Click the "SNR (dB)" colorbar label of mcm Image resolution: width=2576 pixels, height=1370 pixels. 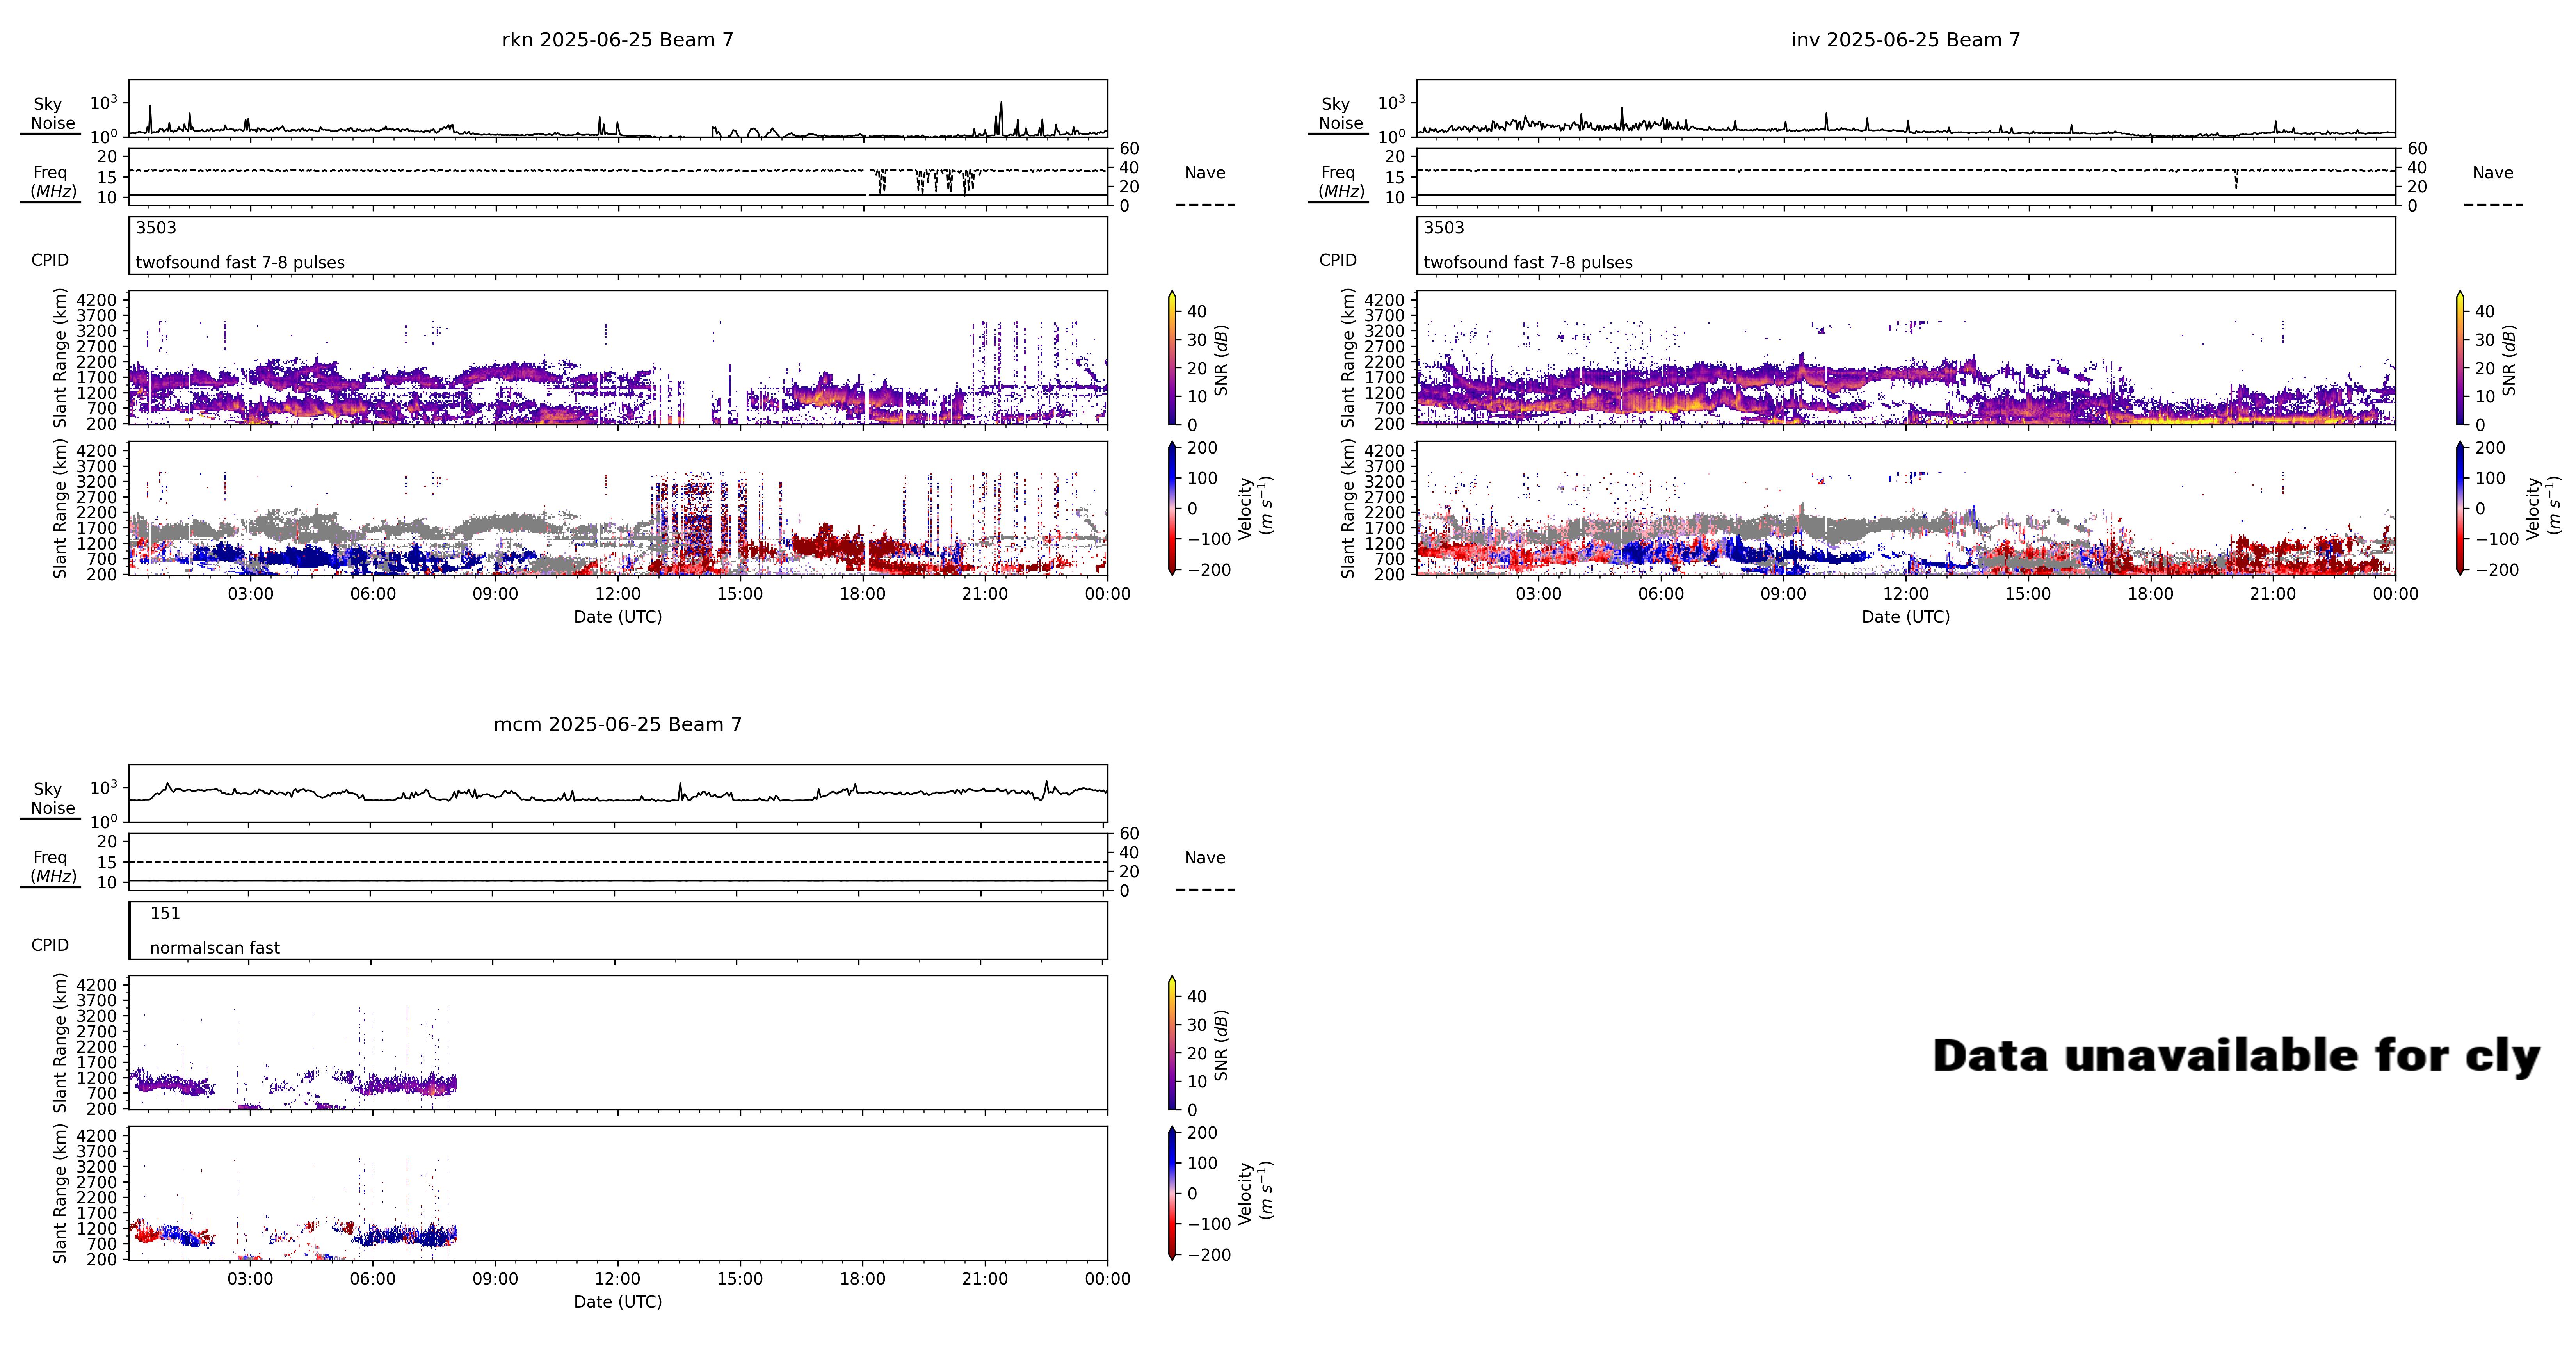(1220, 1045)
